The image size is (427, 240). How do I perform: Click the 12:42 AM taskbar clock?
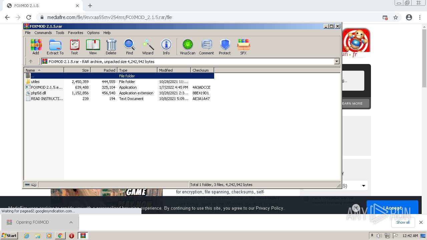click(x=410, y=236)
